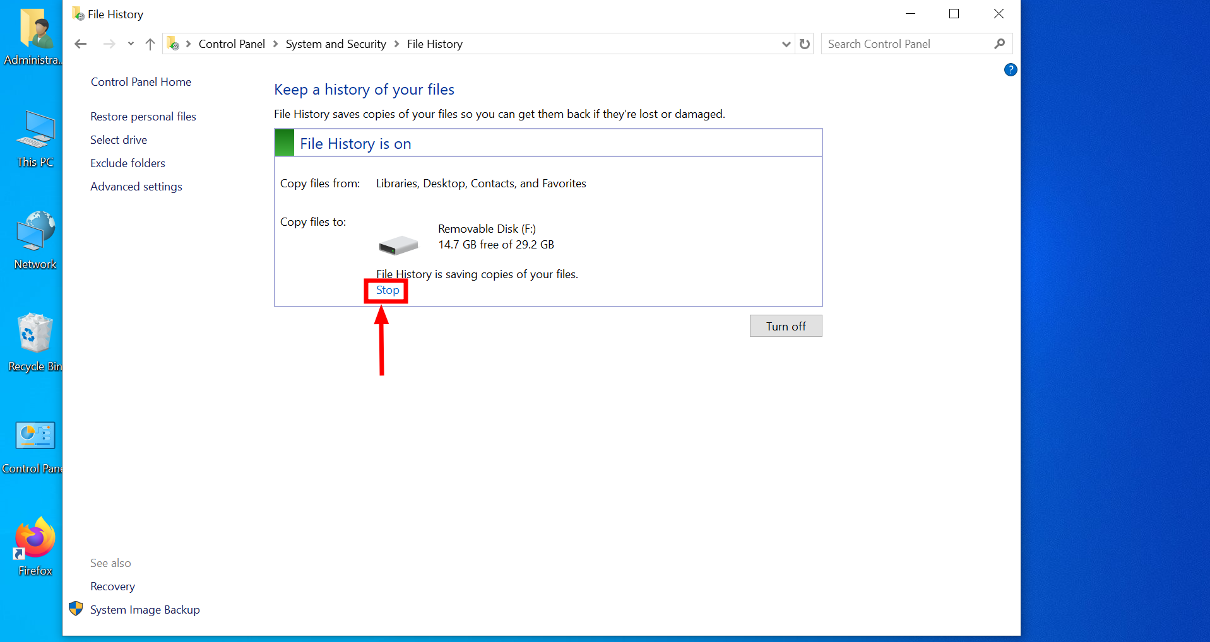Select the Network desktop icon

tap(35, 241)
